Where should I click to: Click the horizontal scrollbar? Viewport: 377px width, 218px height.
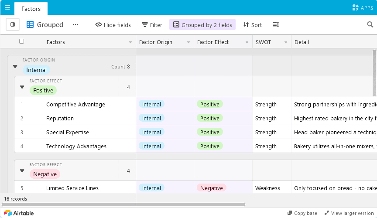click(123, 204)
